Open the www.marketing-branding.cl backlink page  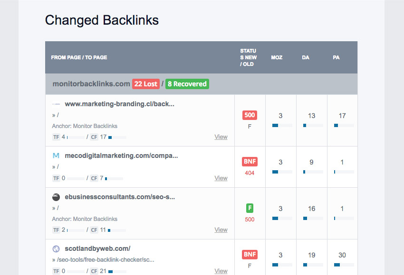(x=120, y=104)
